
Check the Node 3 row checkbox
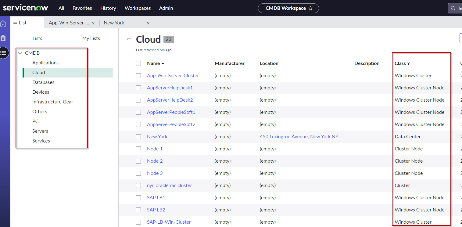(138, 173)
